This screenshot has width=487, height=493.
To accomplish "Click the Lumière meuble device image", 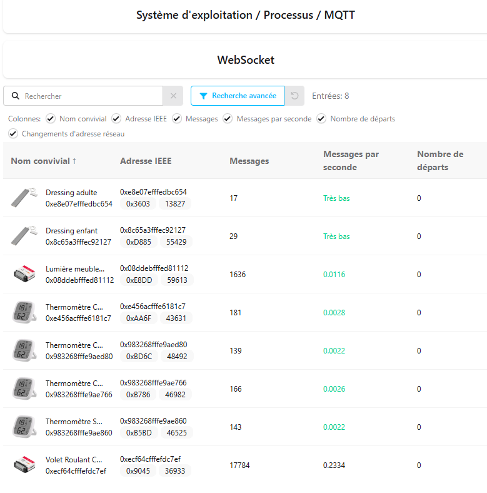I will pyautogui.click(x=24, y=274).
